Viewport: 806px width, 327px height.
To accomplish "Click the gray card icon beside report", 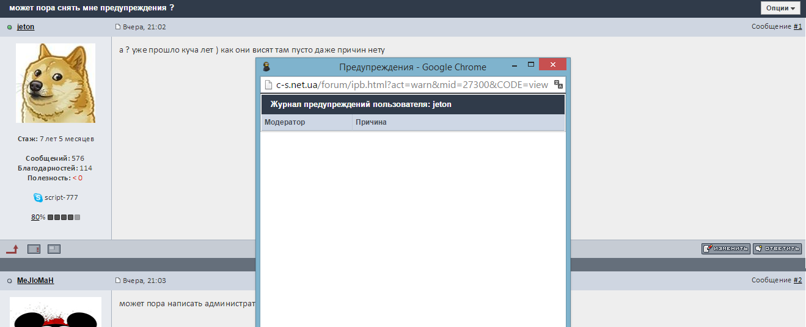I will 54,249.
